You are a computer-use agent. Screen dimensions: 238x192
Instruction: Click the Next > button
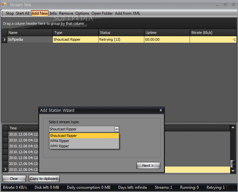[x=148, y=166]
